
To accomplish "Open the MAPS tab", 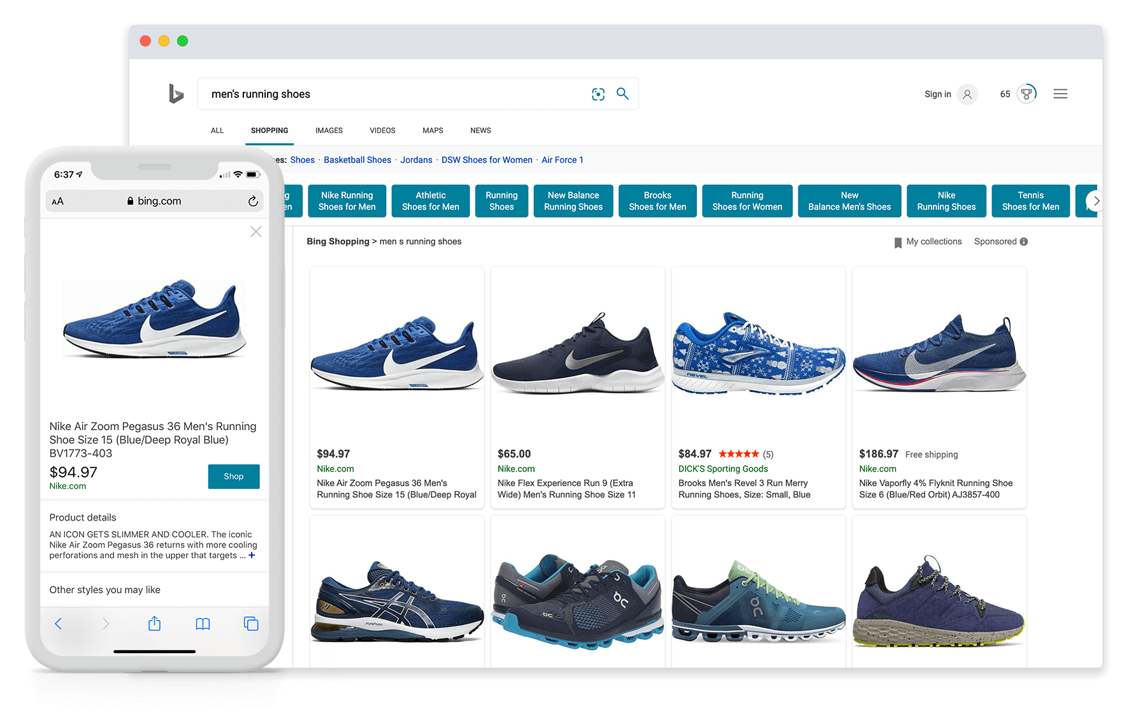I will click(433, 130).
